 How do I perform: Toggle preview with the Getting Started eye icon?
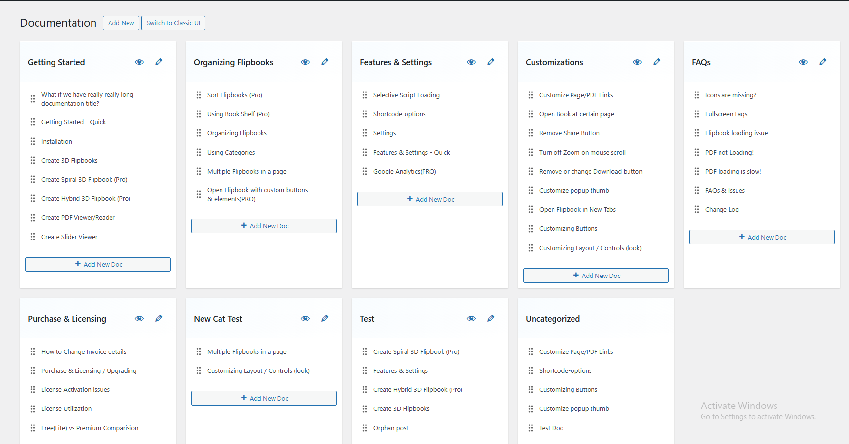(139, 62)
